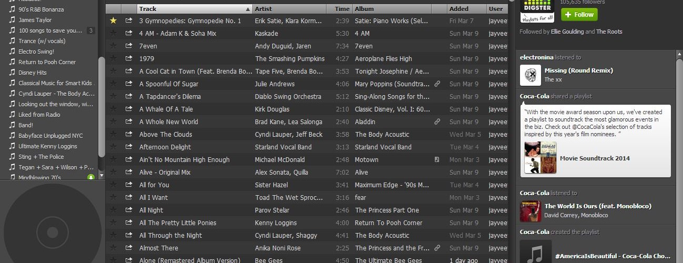The width and height of the screenshot is (683, 263).
Task: Click the playlist sidebar scrollbar
Action: click(x=101, y=105)
